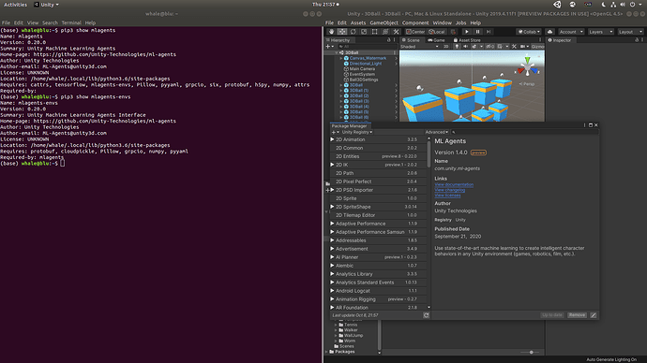Viewport: 647px width, 363px height.
Task: Open Unity cloud services icon
Action: coord(549,32)
